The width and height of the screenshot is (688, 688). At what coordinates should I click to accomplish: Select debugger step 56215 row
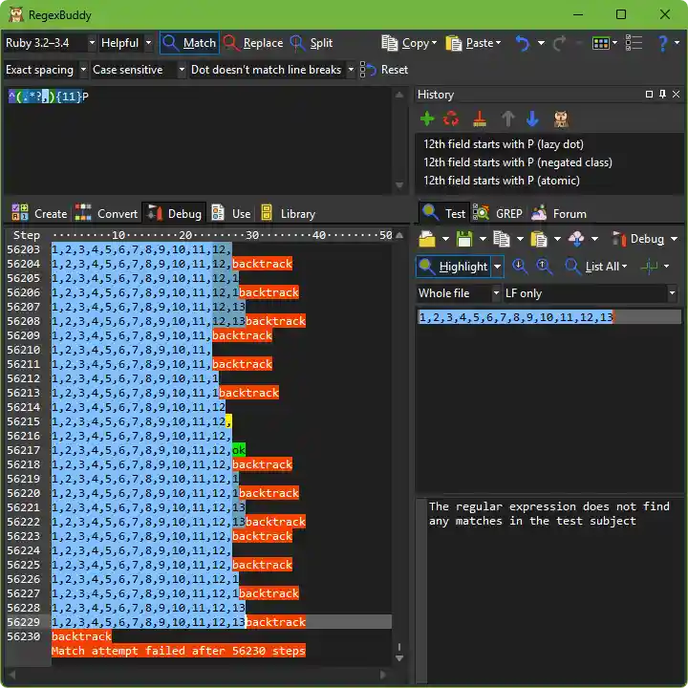pyautogui.click(x=198, y=421)
